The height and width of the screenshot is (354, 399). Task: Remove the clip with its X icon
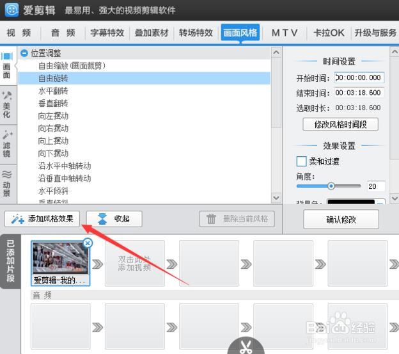(x=88, y=243)
